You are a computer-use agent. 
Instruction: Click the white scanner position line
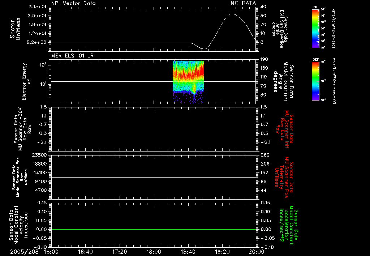pyautogui.click(x=153, y=177)
